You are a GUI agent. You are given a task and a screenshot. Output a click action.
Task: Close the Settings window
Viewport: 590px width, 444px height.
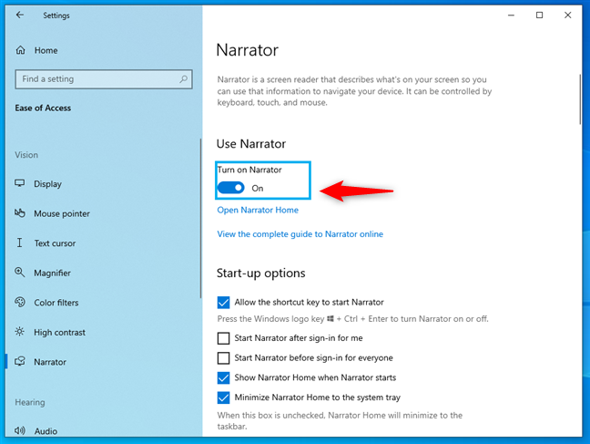coord(567,15)
